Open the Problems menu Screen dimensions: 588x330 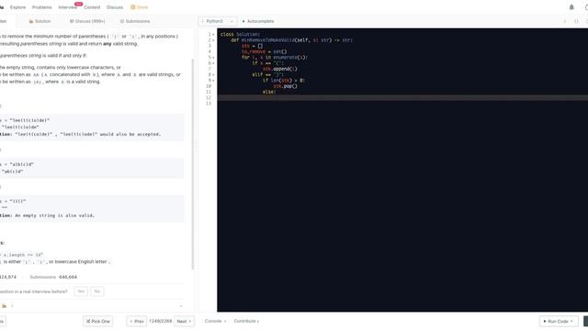click(x=42, y=7)
